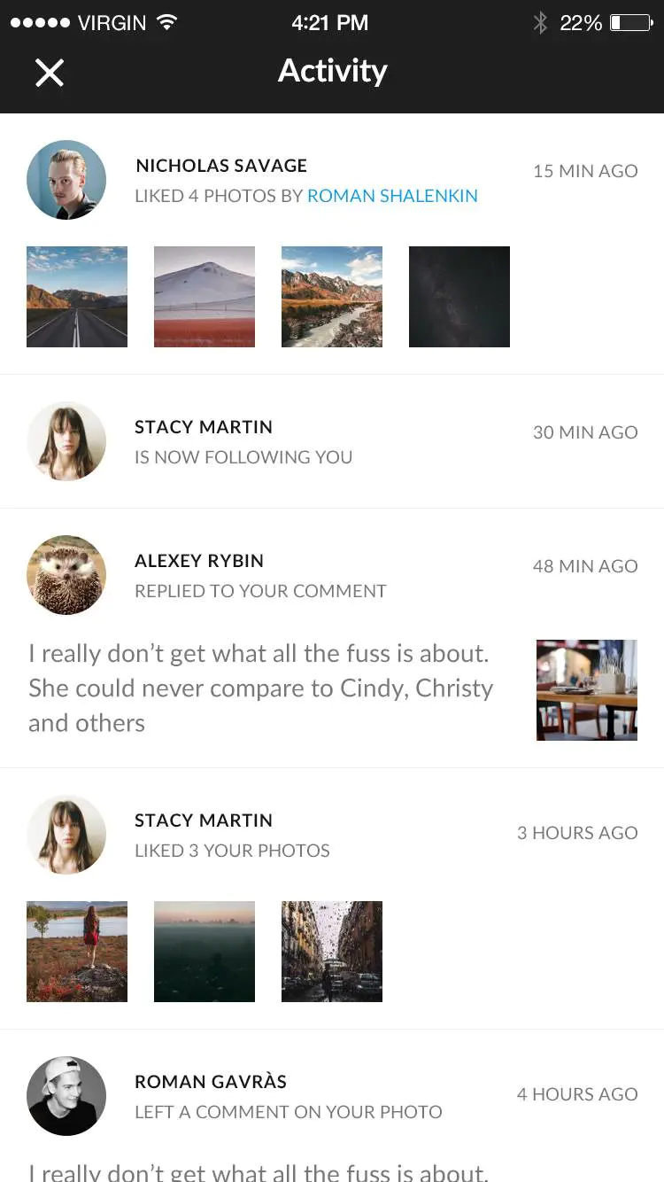This screenshot has height=1182, width=664.
Task: Tap Roman Gavràs's black-and-white avatar
Action: point(66,1096)
